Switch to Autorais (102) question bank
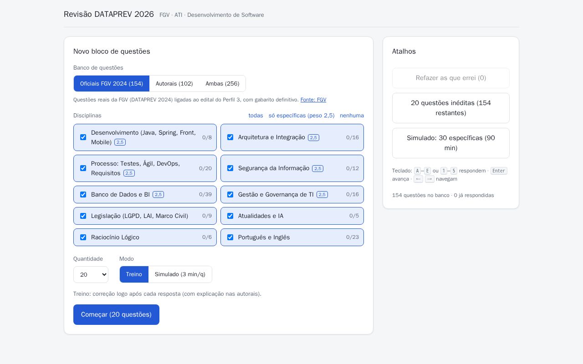Screen dimensions: 583x364 (x=174, y=84)
